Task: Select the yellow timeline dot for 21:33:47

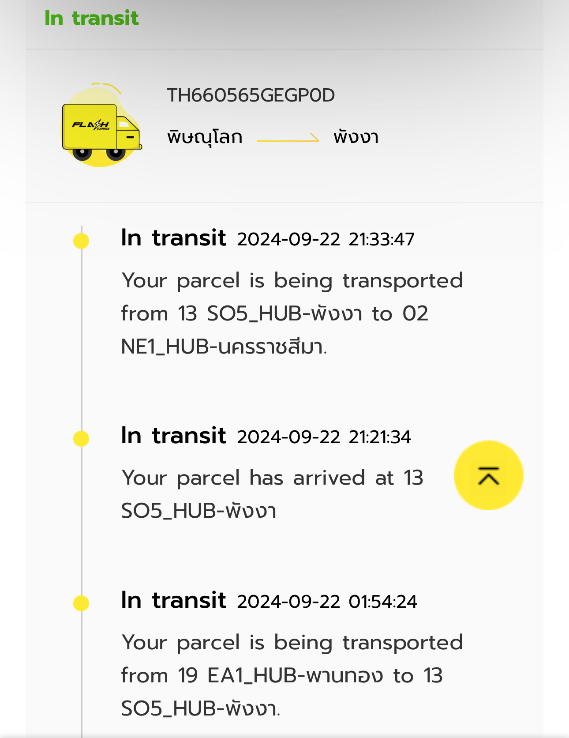Action: 81,241
